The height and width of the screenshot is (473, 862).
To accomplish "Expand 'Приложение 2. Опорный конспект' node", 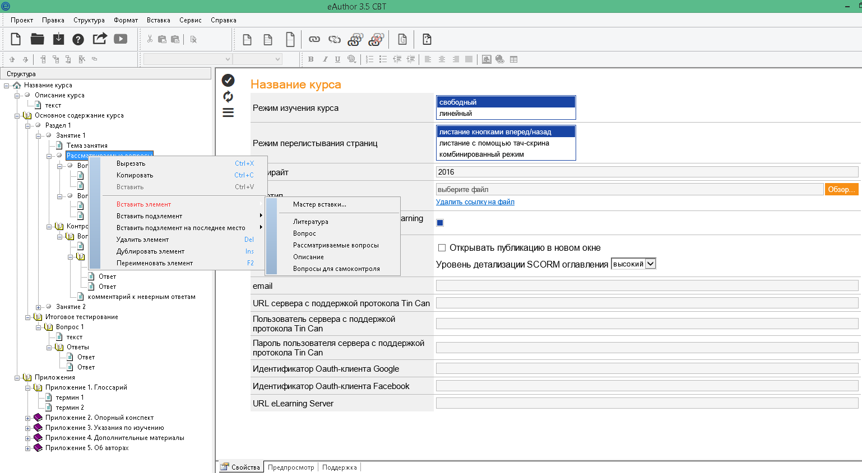I will pyautogui.click(x=27, y=418).
